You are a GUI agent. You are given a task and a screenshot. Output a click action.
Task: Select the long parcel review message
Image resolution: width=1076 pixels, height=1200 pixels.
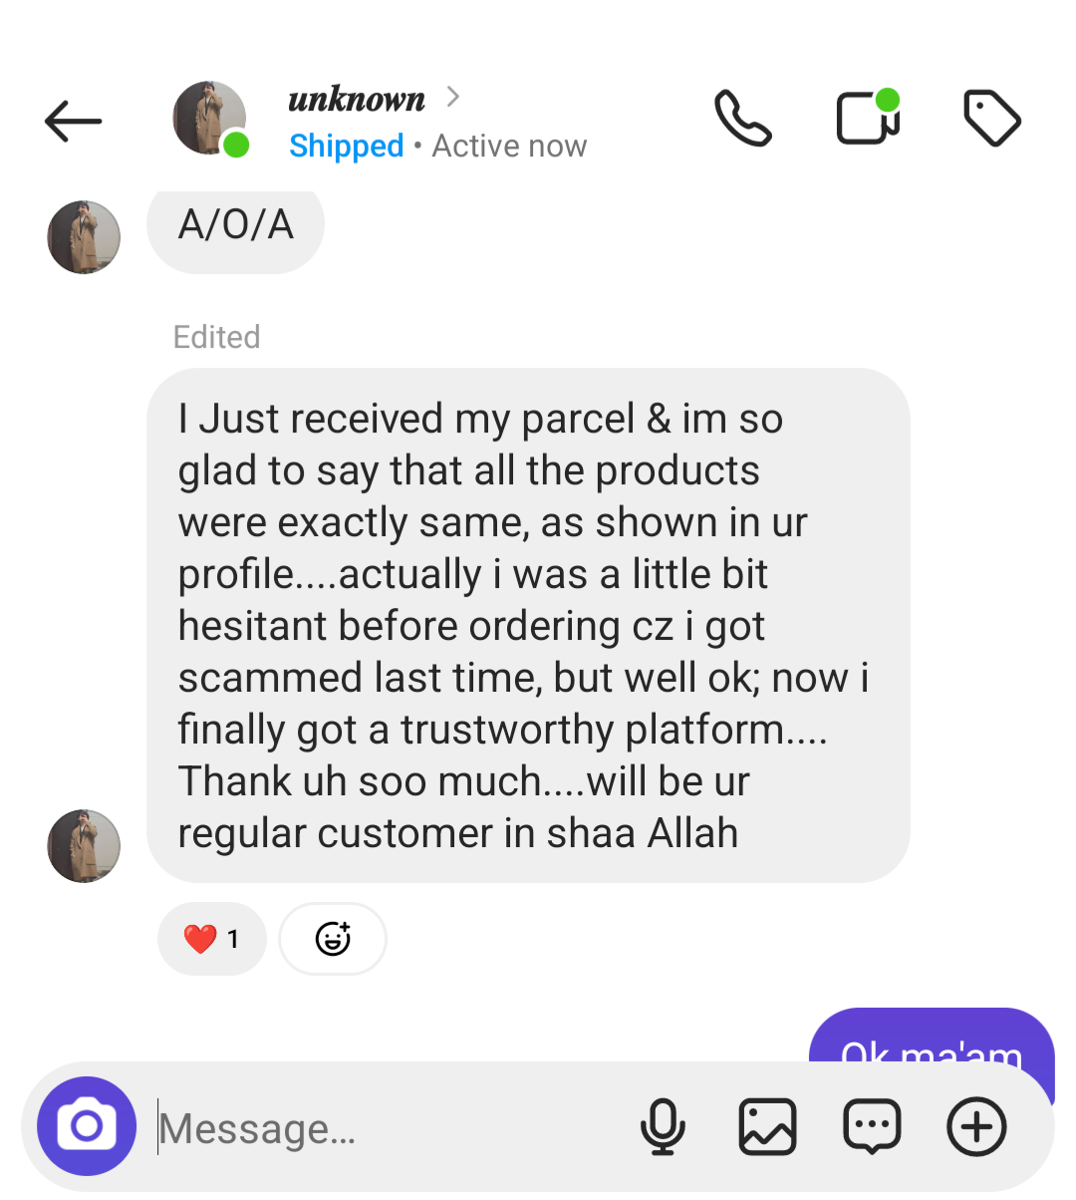tap(528, 626)
